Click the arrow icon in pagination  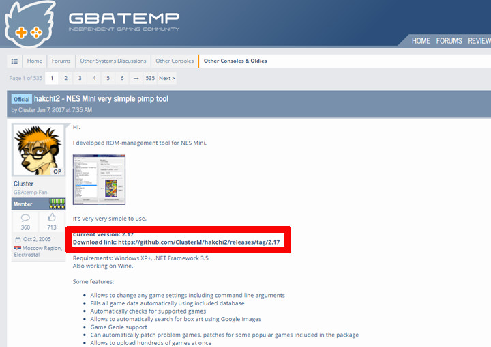click(136, 78)
